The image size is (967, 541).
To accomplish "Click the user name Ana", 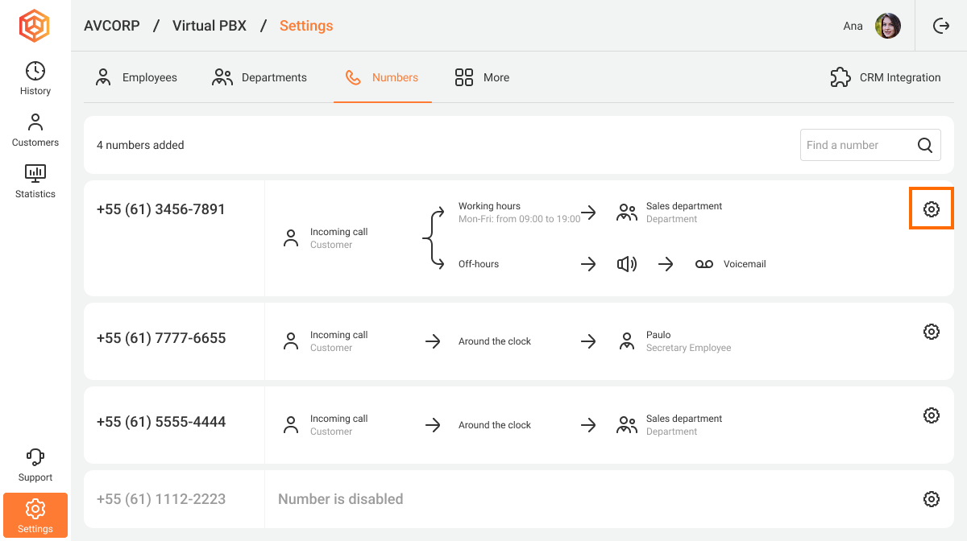I will (853, 26).
